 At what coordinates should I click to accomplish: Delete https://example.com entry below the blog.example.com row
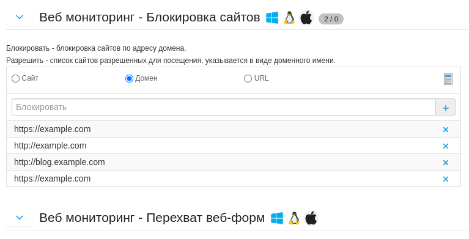tap(446, 179)
